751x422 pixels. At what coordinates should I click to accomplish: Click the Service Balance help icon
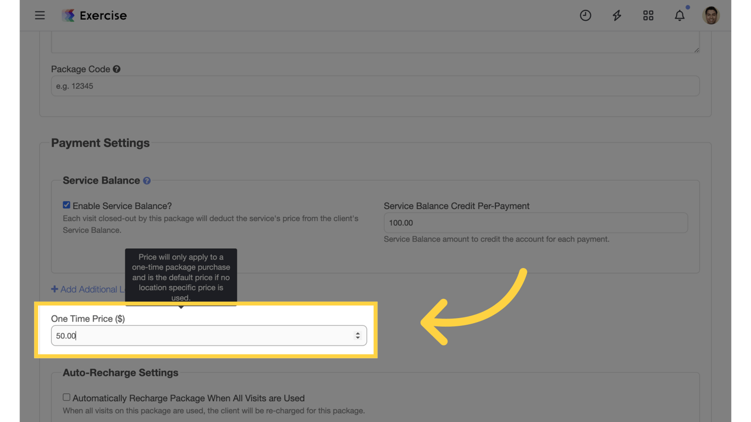146,180
